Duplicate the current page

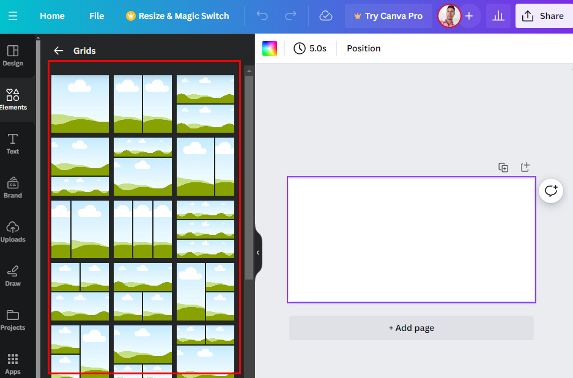503,166
